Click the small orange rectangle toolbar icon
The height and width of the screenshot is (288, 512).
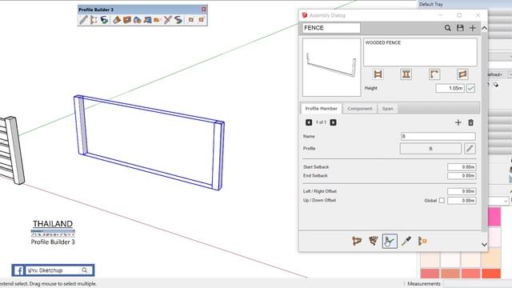(x=157, y=20)
